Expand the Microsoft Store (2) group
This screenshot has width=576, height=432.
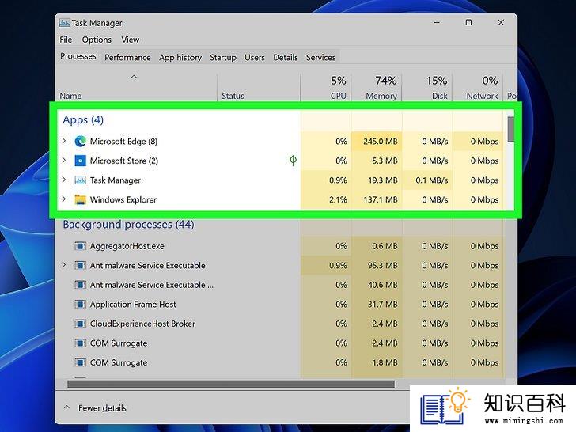(64, 160)
